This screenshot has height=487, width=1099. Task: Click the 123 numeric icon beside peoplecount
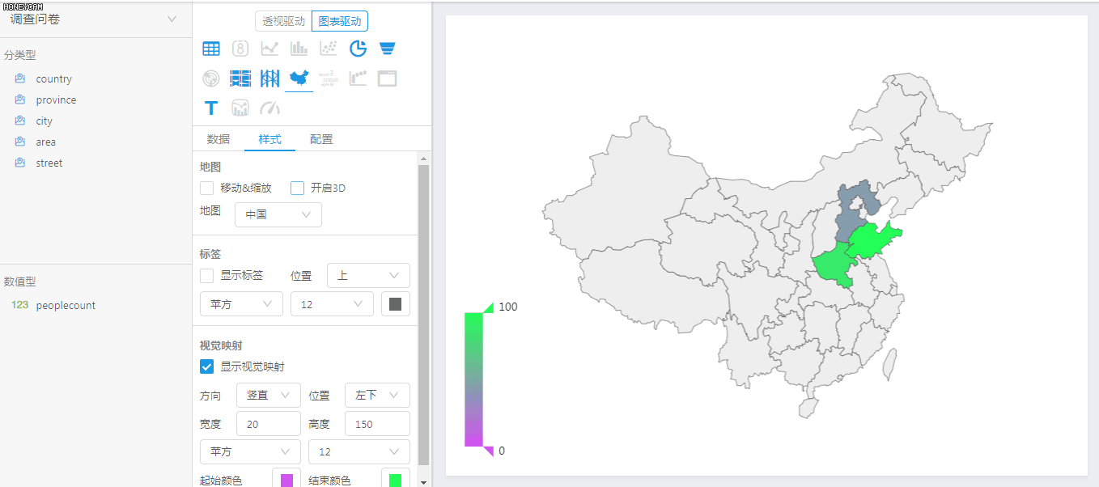tap(20, 305)
